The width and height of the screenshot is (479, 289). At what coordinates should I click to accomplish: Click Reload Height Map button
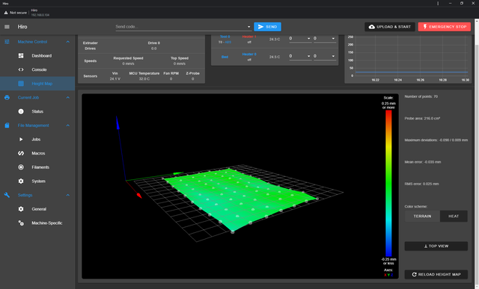[x=436, y=274]
